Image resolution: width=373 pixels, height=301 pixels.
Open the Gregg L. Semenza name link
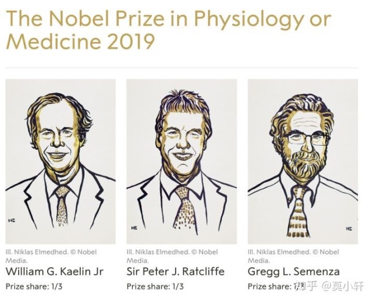click(293, 272)
